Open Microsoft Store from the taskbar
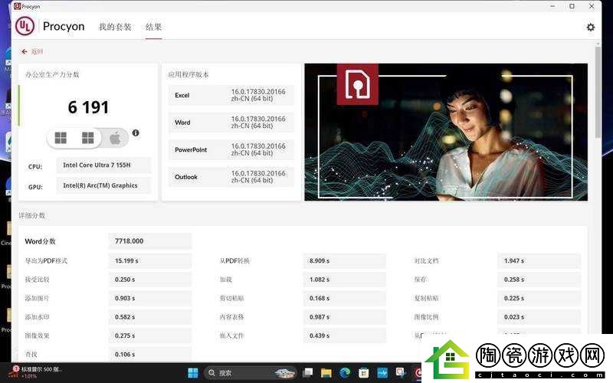Screen dimensions: 613x383 (x=363, y=373)
